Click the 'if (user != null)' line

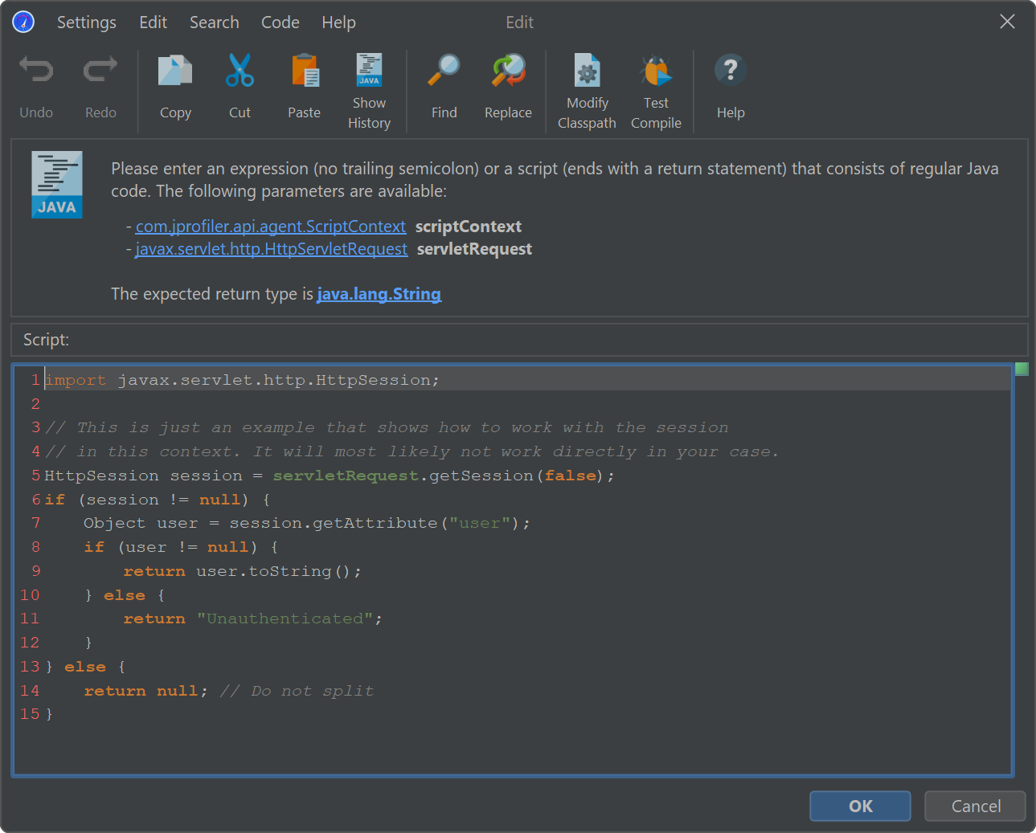click(x=182, y=547)
